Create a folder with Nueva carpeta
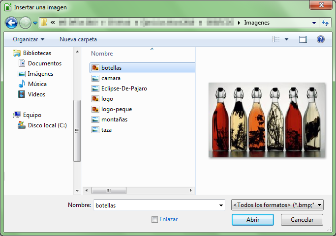This screenshot has width=336, height=236. point(78,39)
